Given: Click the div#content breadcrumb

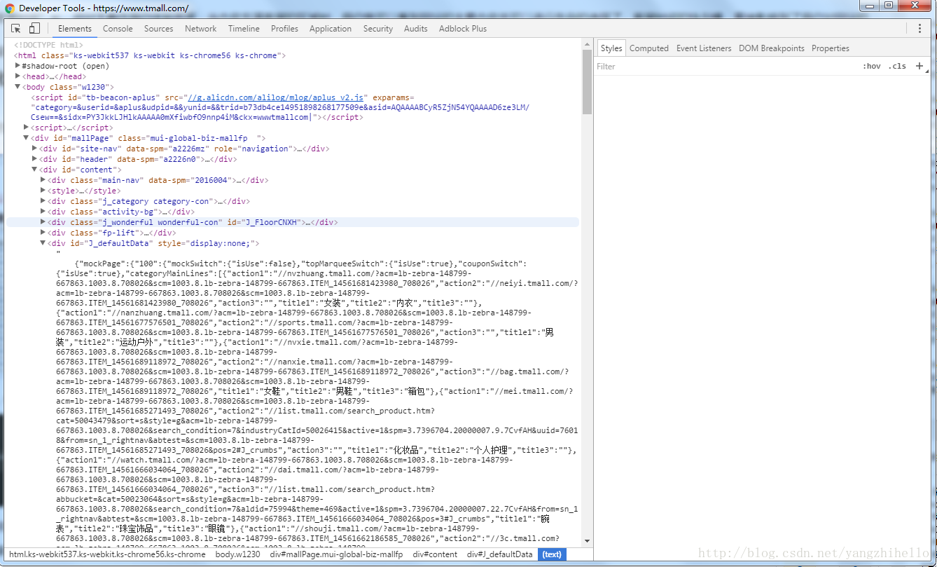Looking at the screenshot, I should click(x=435, y=554).
